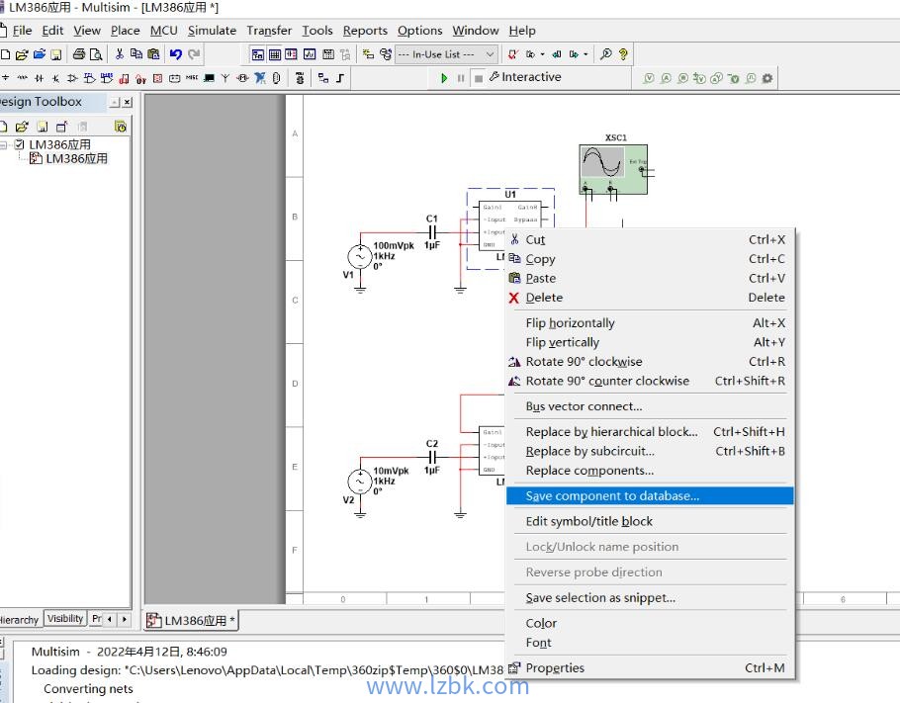Click the Copy icon in the toolbar
900x703 pixels.
tap(136, 54)
